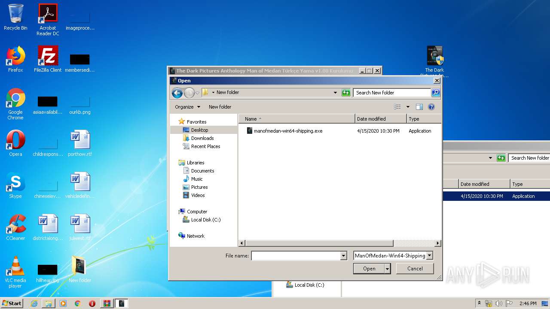550x309 pixels.
Task: Create a New folder from toolbar
Action: [220, 107]
